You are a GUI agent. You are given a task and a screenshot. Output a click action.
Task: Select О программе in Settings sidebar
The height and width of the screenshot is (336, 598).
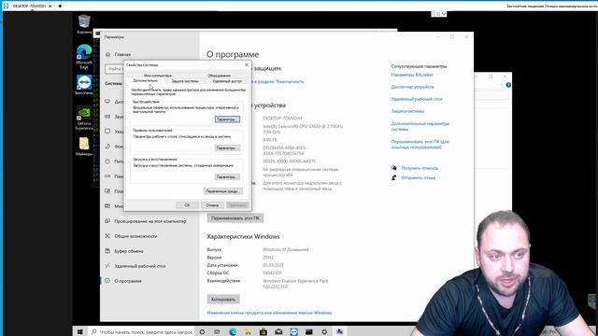(x=128, y=281)
